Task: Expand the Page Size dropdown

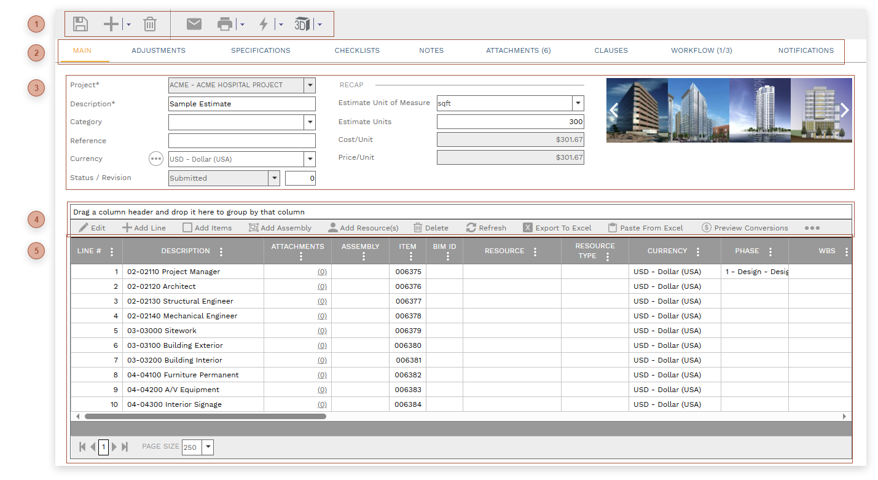Action: click(208, 447)
